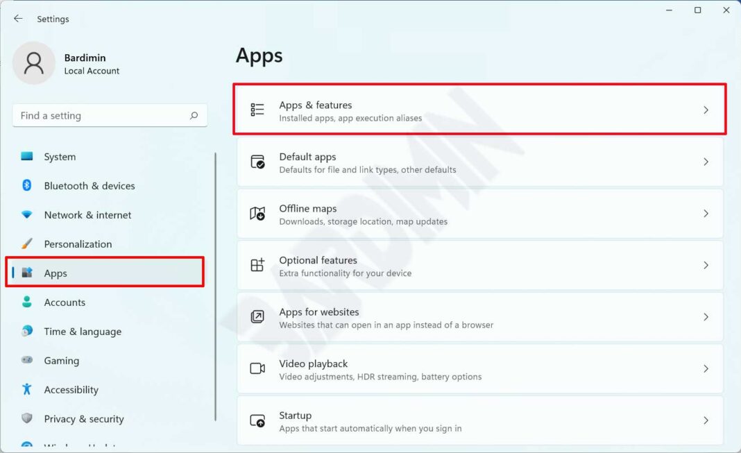Expand Apps & features chevron

[x=706, y=110]
